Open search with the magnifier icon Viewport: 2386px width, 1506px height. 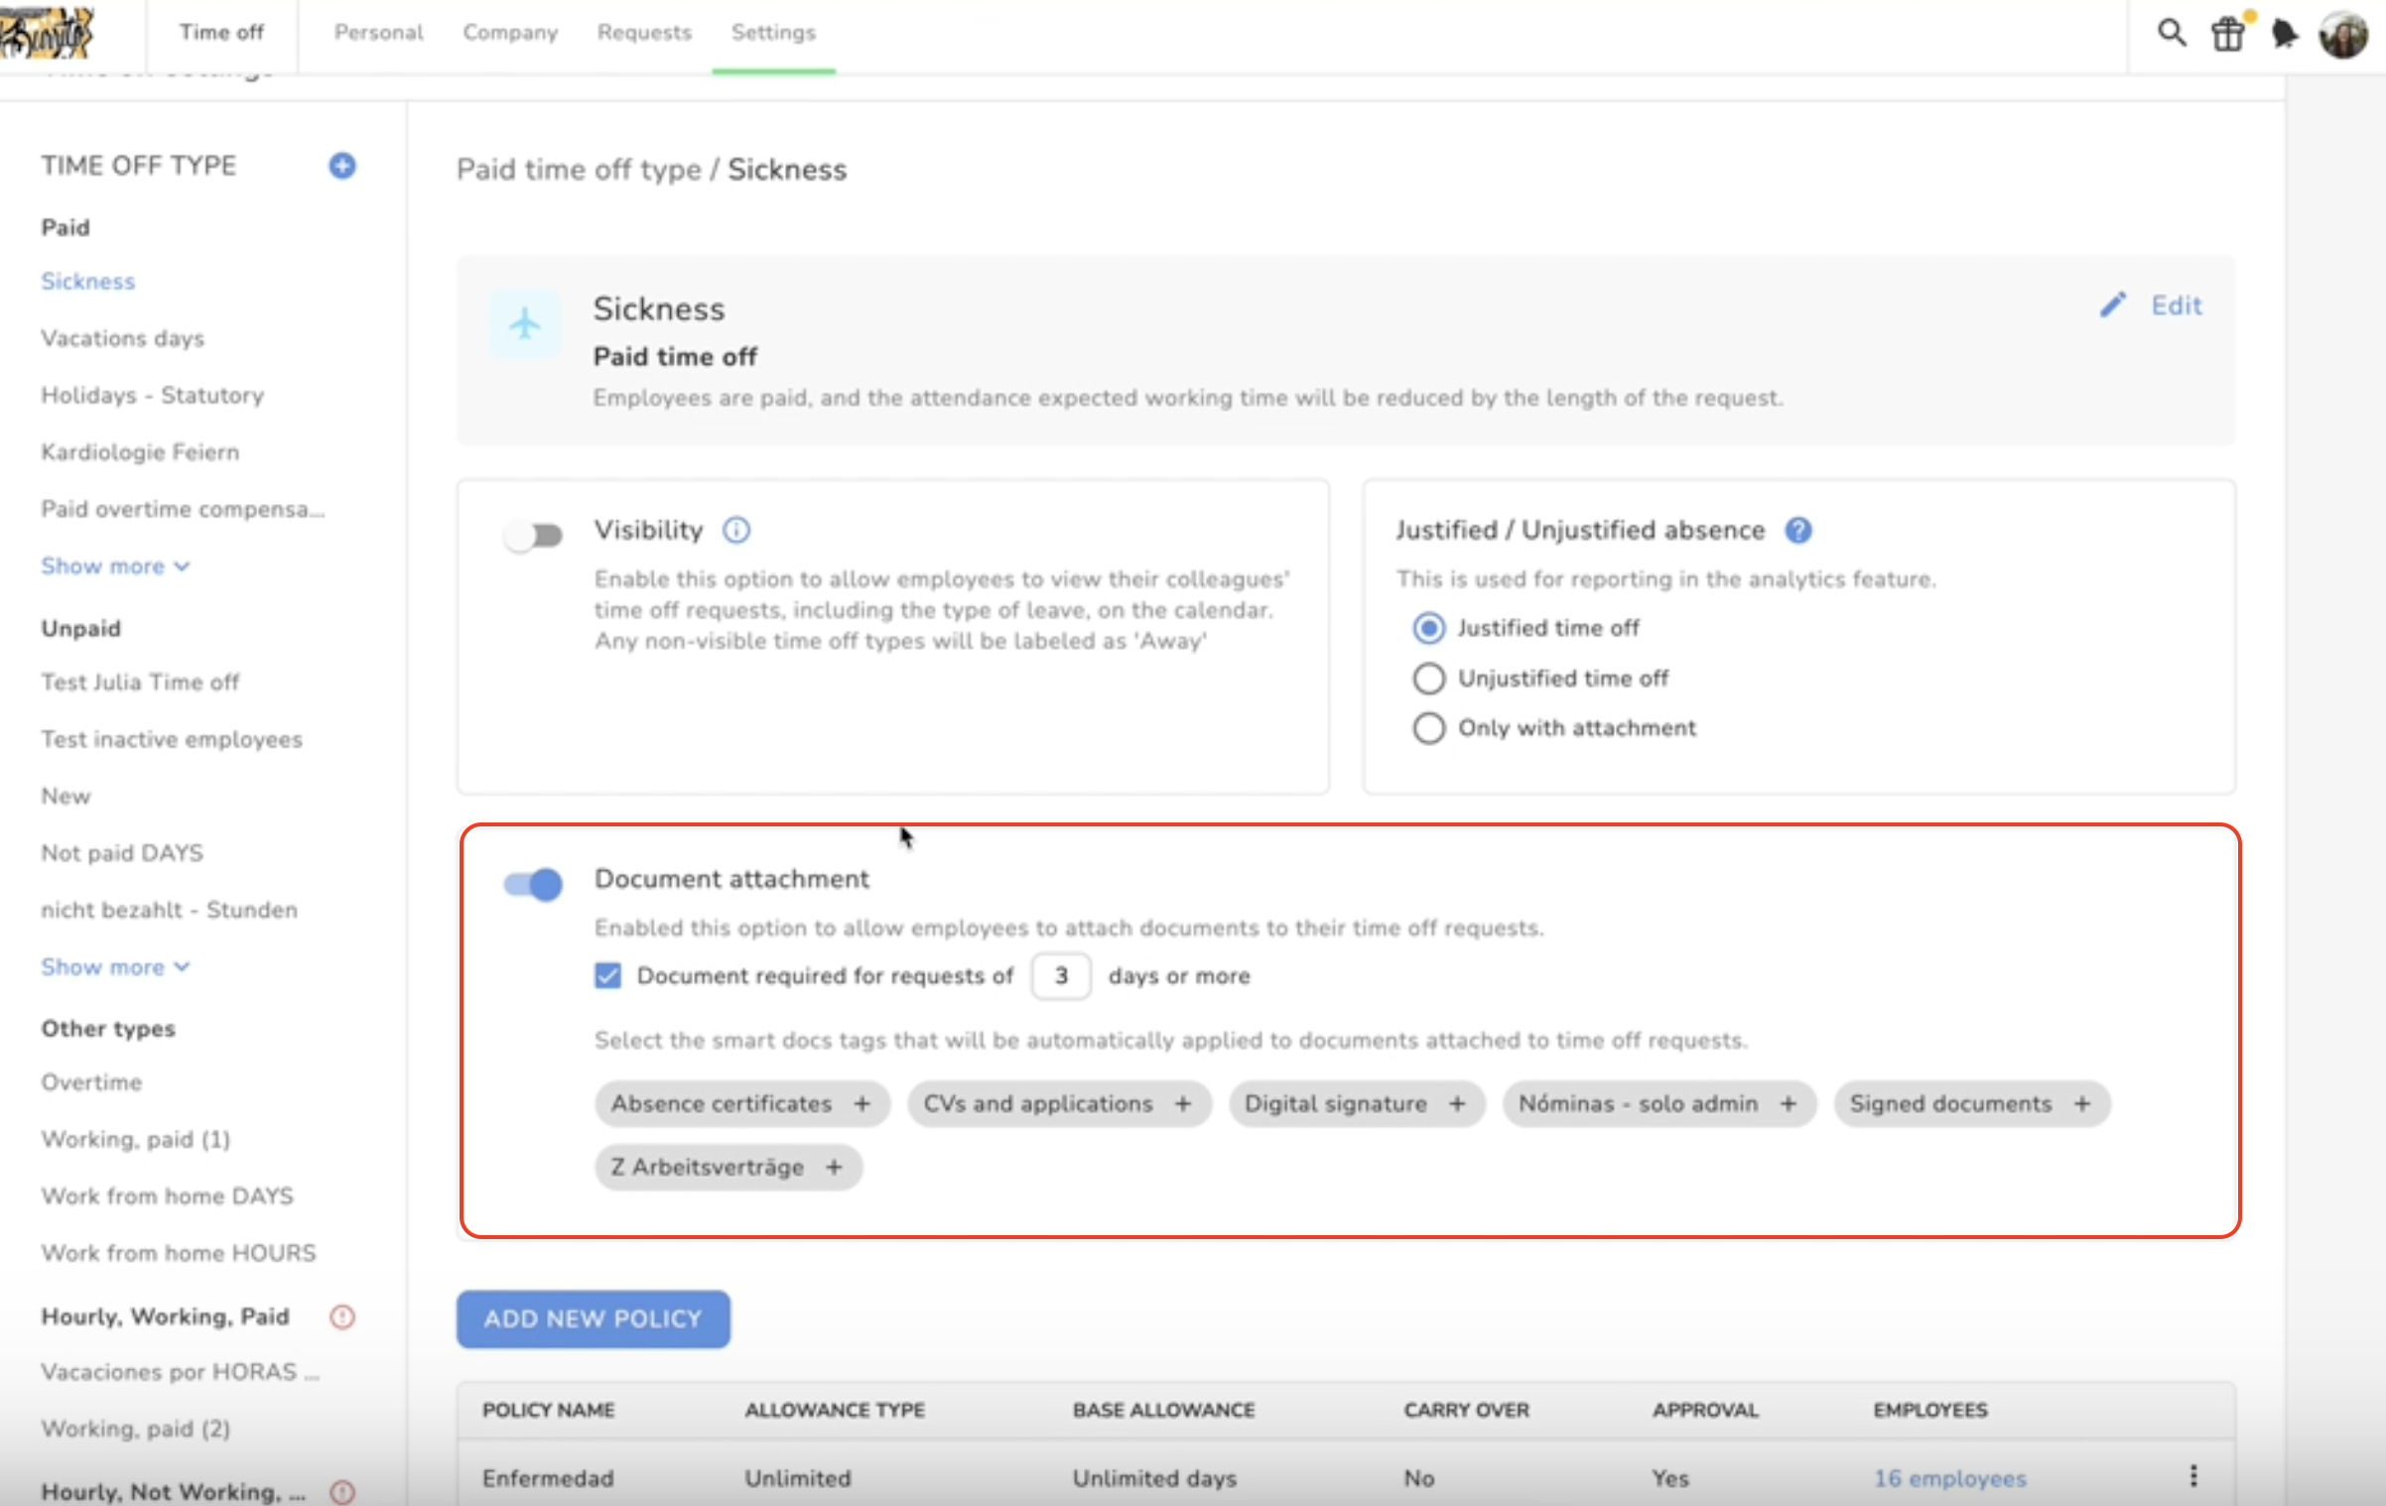pyautogui.click(x=2171, y=33)
